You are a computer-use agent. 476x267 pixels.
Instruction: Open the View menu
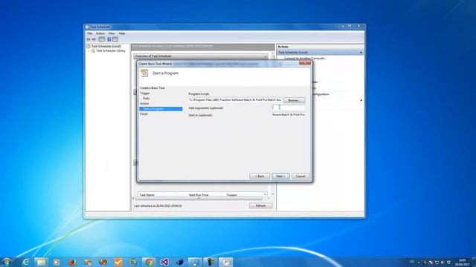click(112, 33)
